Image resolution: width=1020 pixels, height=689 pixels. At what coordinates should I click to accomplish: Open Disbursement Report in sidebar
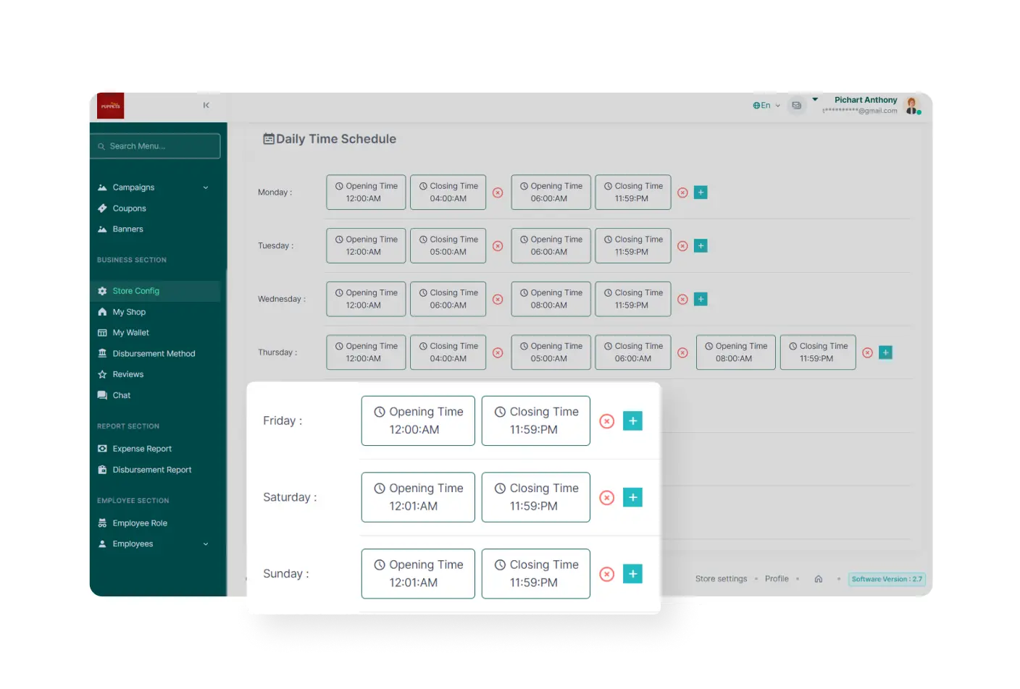(x=152, y=470)
